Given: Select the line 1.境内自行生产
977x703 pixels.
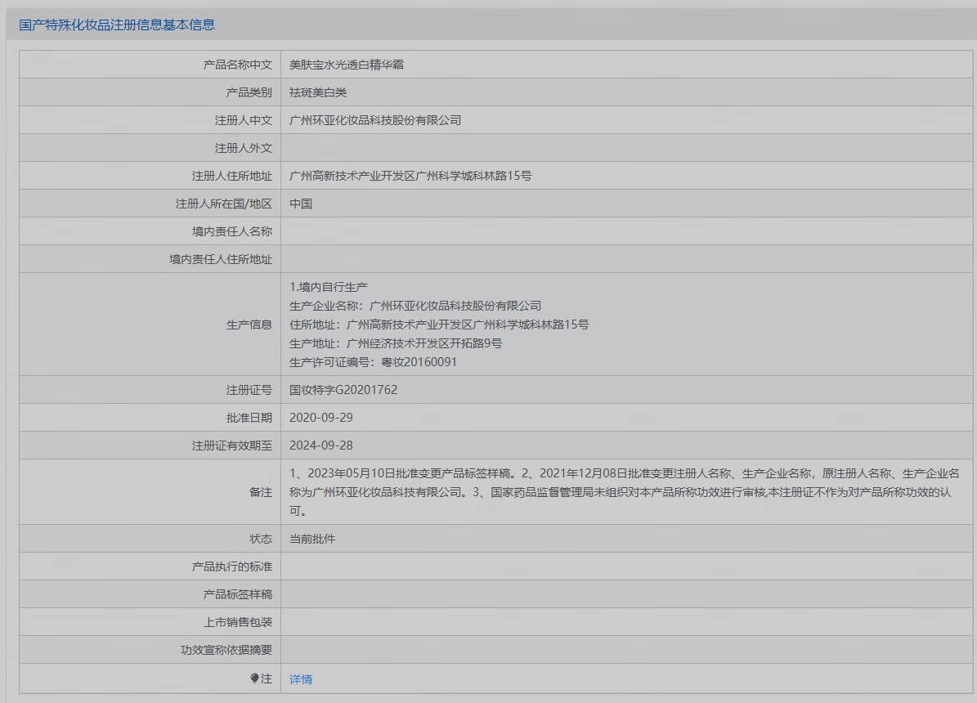Looking at the screenshot, I should (x=329, y=287).
